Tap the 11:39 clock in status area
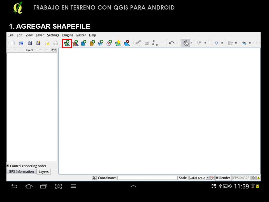The width and height of the screenshot is (269, 202). coord(242,186)
